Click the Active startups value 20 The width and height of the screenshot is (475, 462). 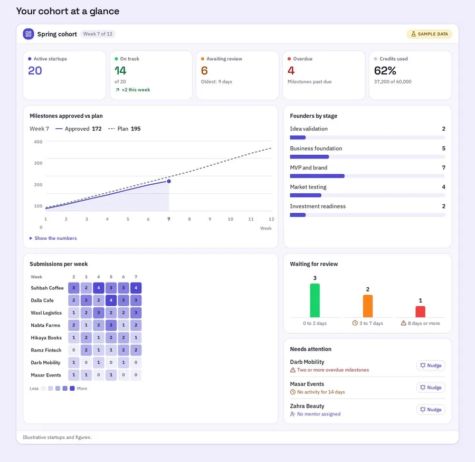pyautogui.click(x=35, y=71)
